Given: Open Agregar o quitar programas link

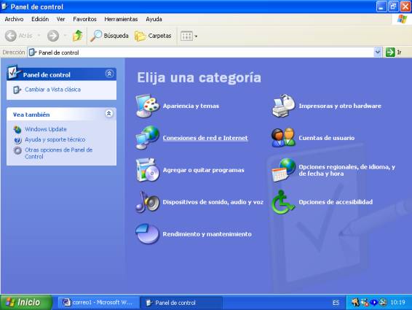Looking at the screenshot, I should 203,170.
